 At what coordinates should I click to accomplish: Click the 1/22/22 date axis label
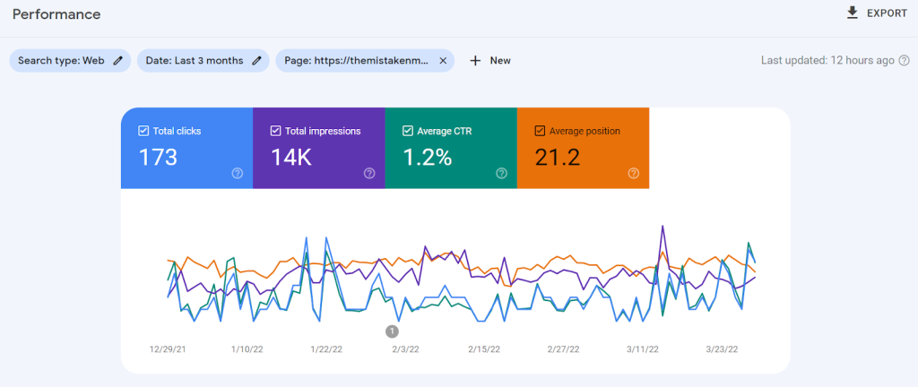coord(326,349)
